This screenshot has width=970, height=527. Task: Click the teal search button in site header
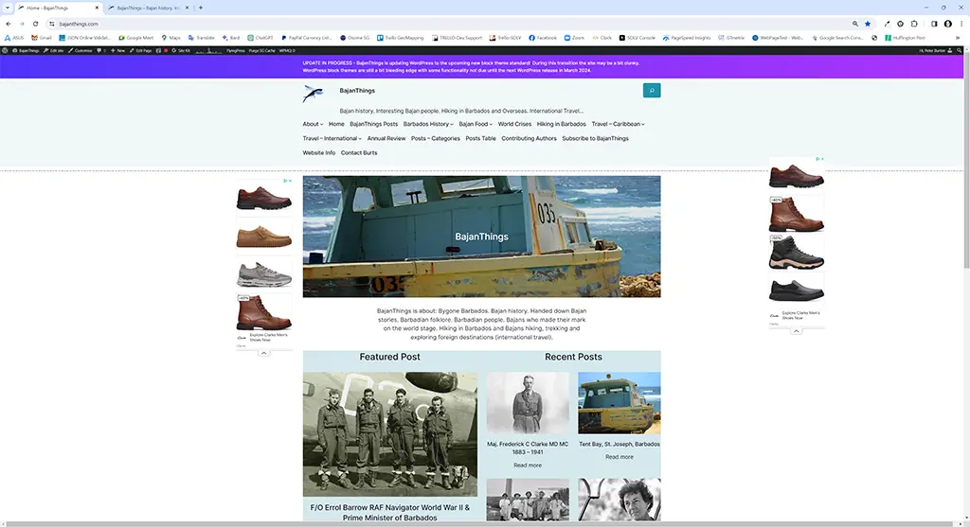[651, 91]
